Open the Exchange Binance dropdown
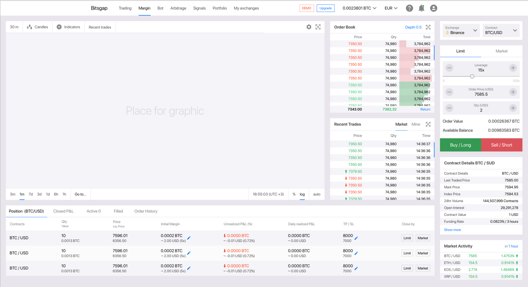The width and height of the screenshot is (528, 287). point(461,30)
